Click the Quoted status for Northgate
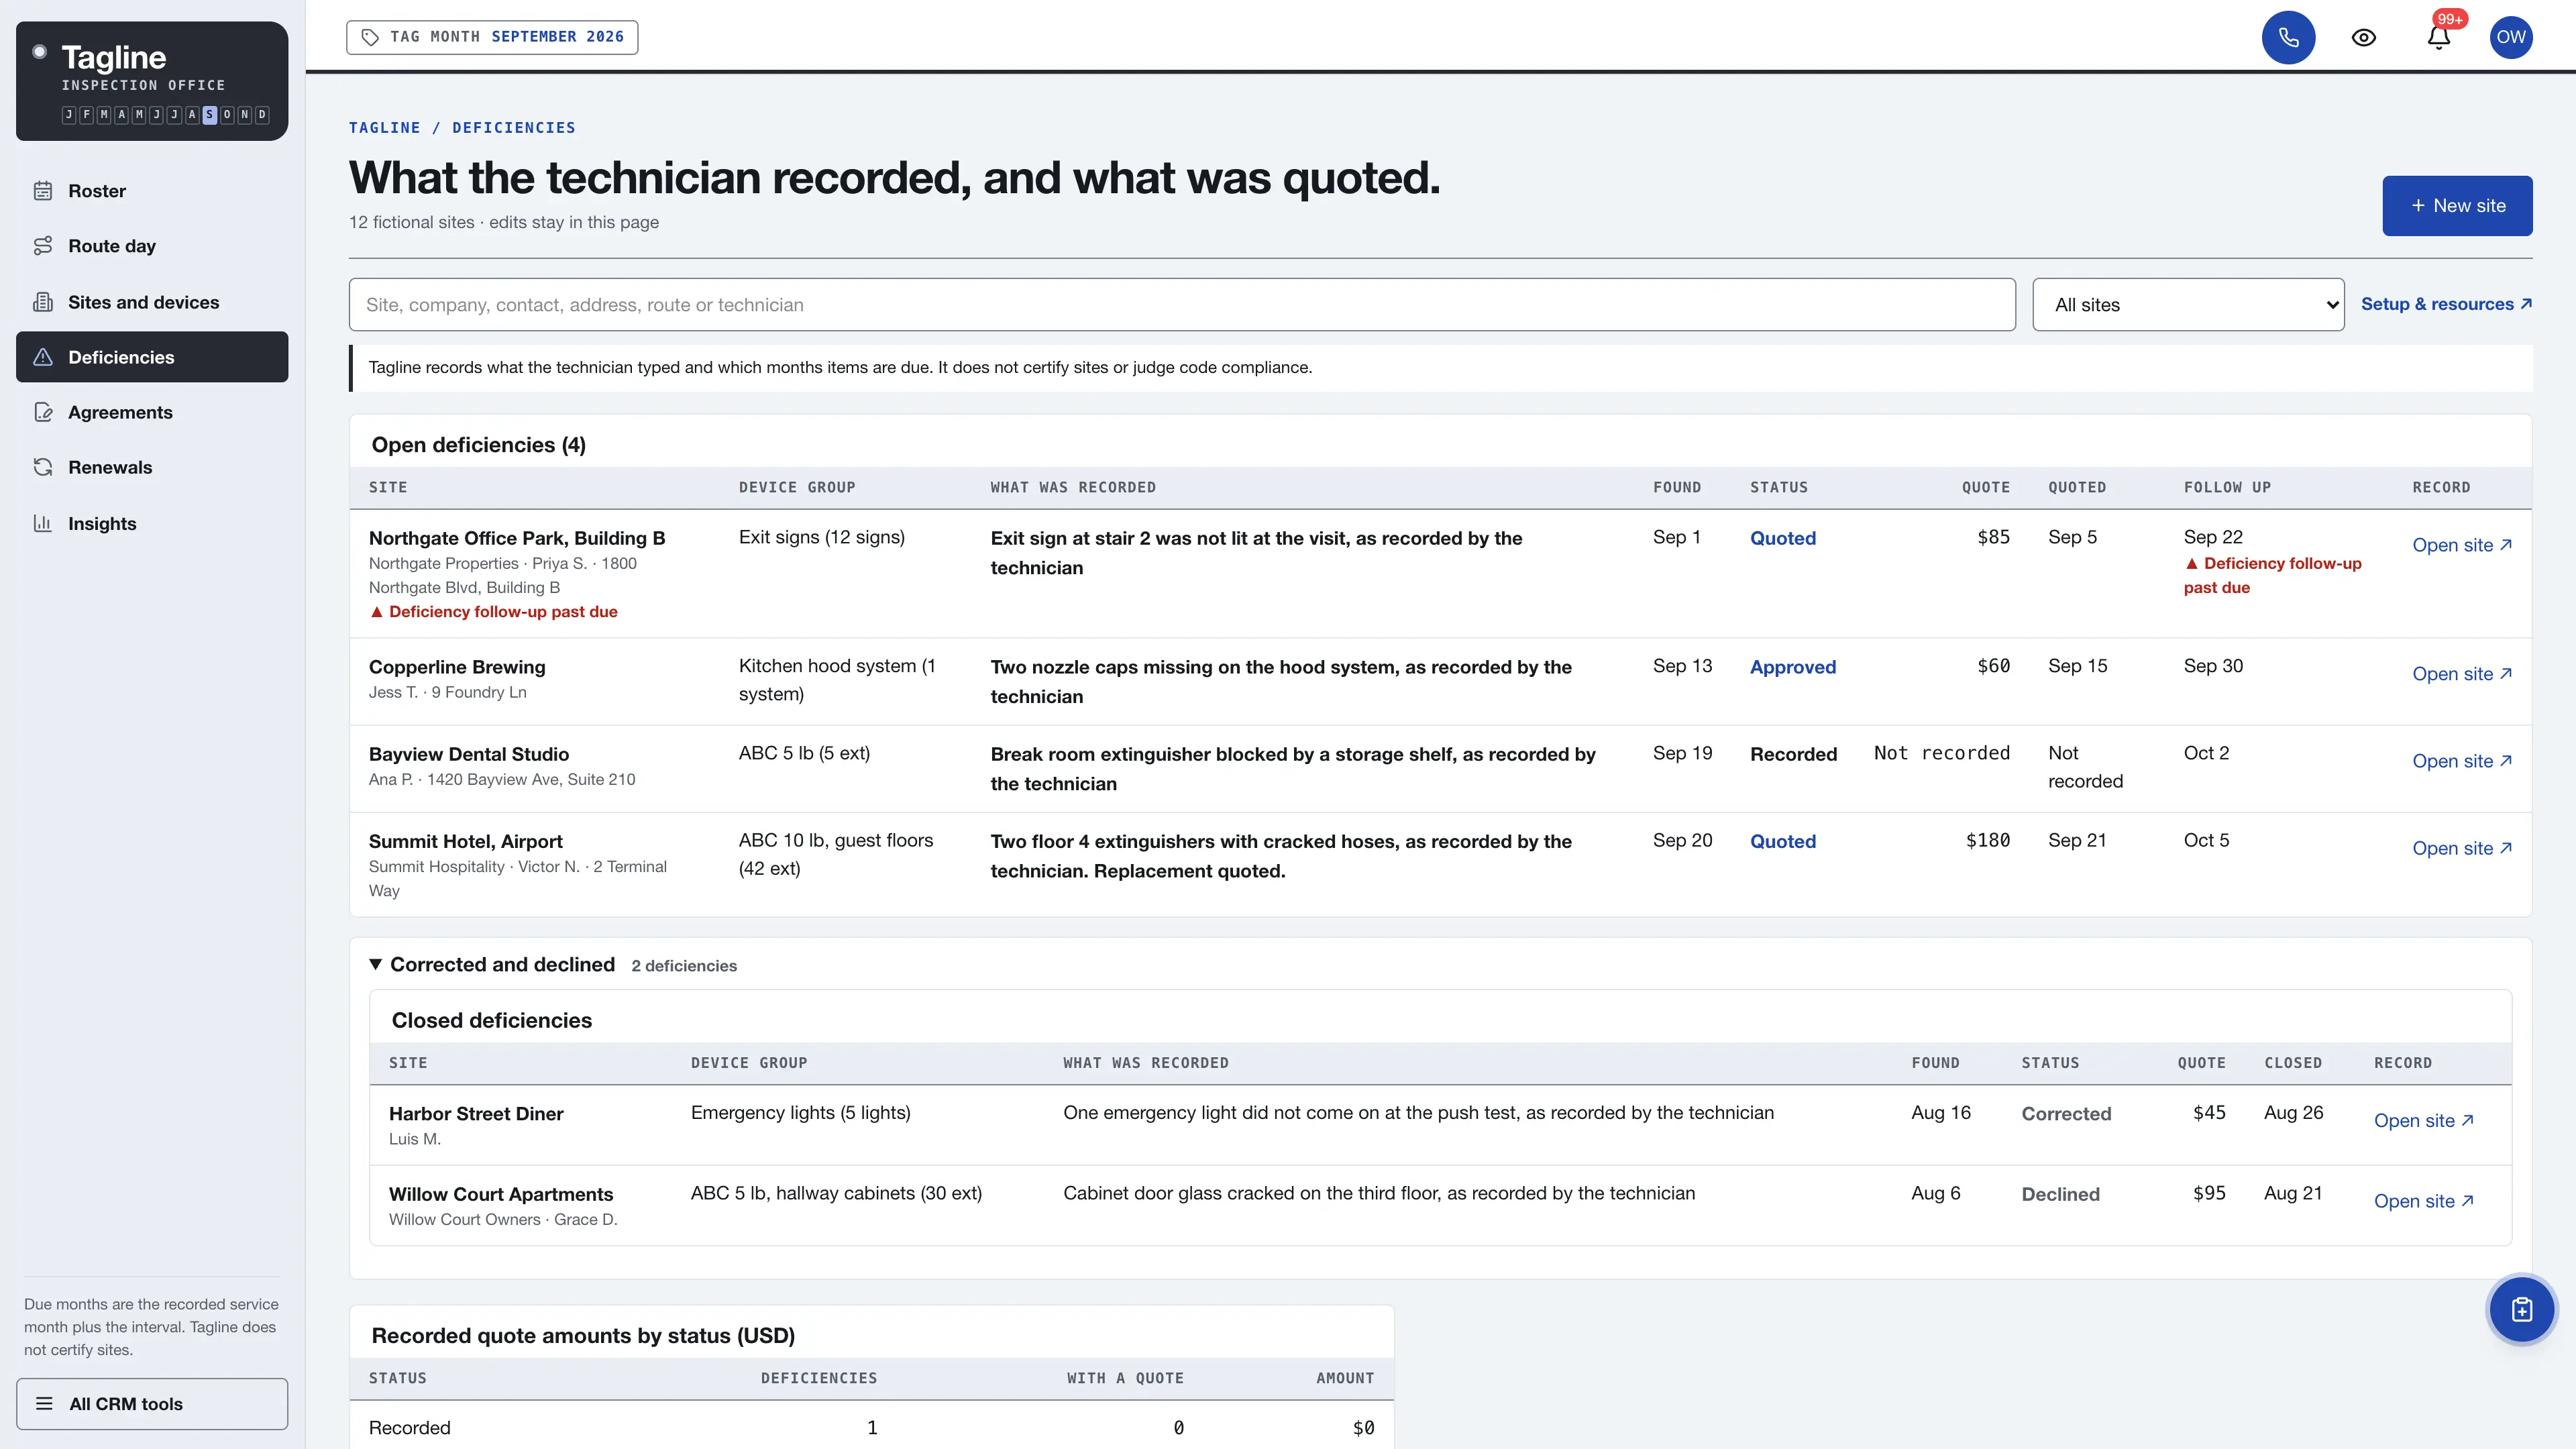This screenshot has height=1449, width=2576. [1782, 538]
